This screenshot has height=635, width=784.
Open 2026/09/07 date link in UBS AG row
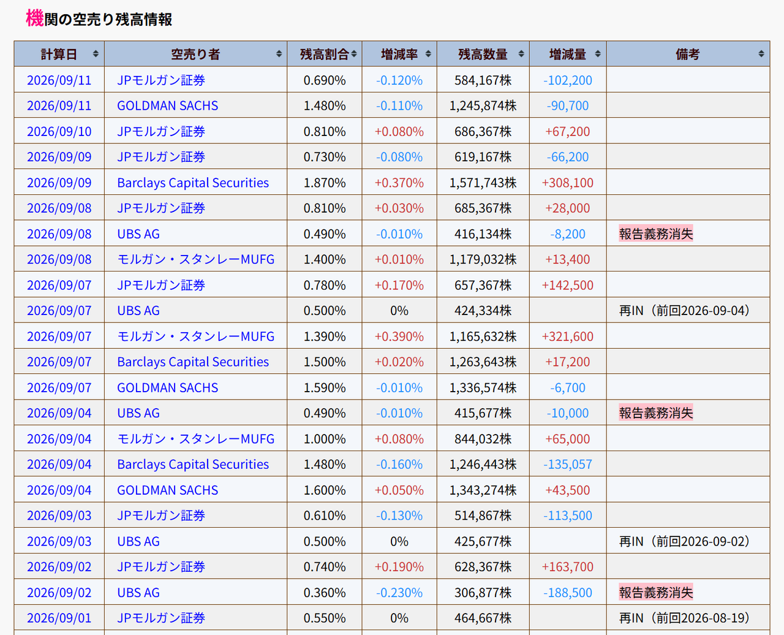[59, 311]
